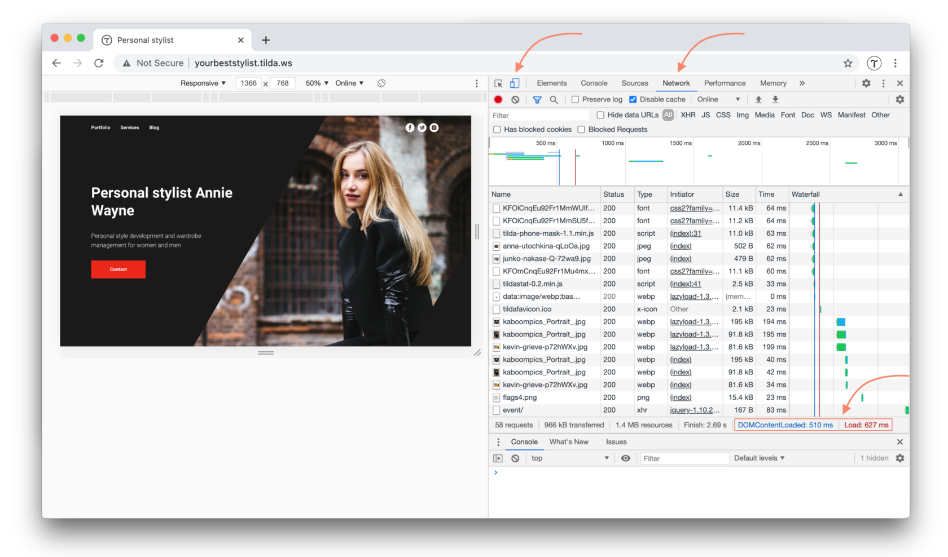Click the Contact button on the page

point(118,269)
